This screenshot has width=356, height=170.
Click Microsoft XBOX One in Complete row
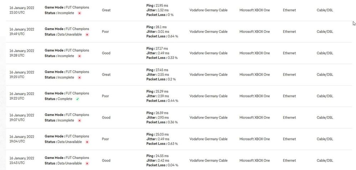click(254, 96)
